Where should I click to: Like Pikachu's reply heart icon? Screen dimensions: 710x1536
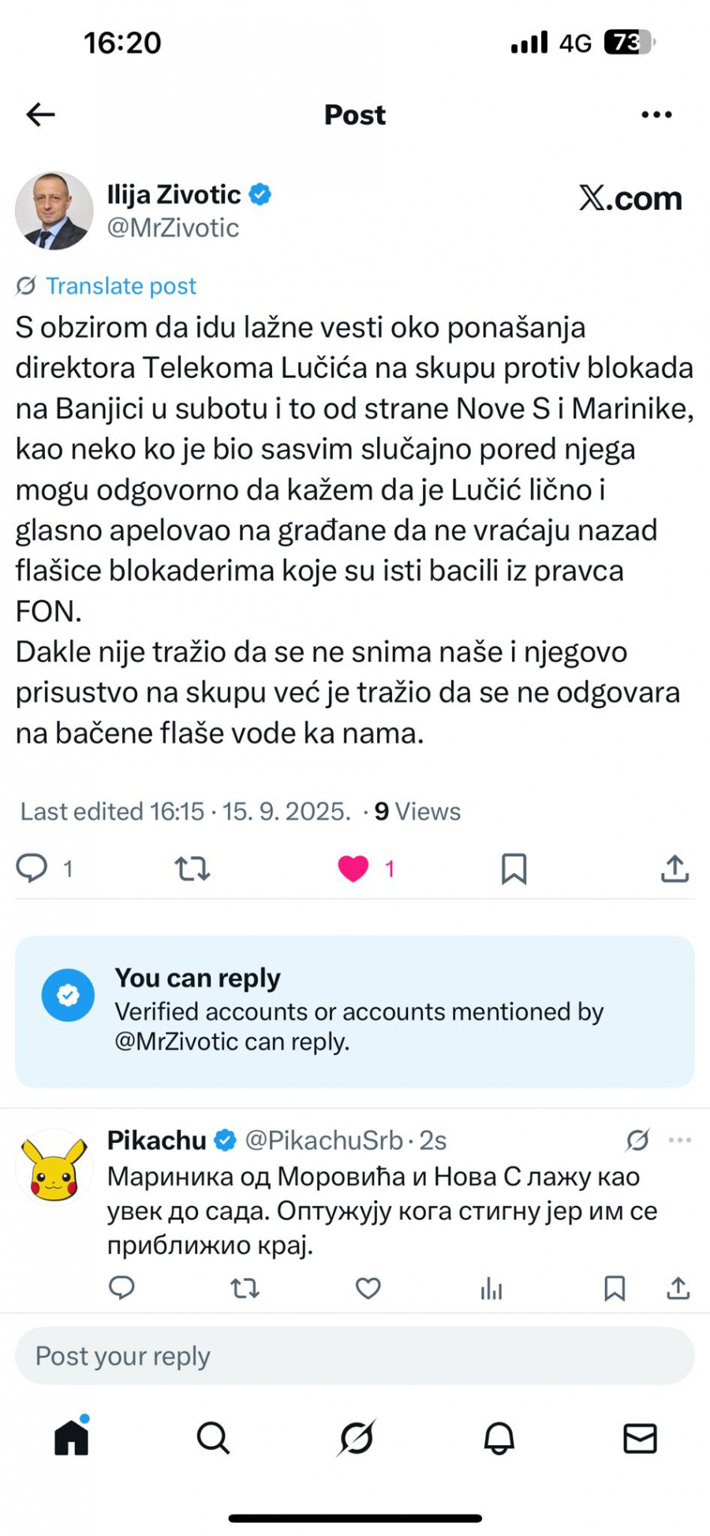click(x=368, y=1288)
